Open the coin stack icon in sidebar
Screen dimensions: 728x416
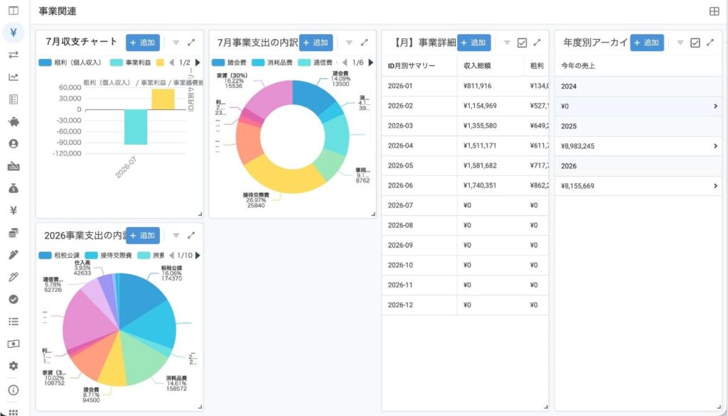coord(14,233)
